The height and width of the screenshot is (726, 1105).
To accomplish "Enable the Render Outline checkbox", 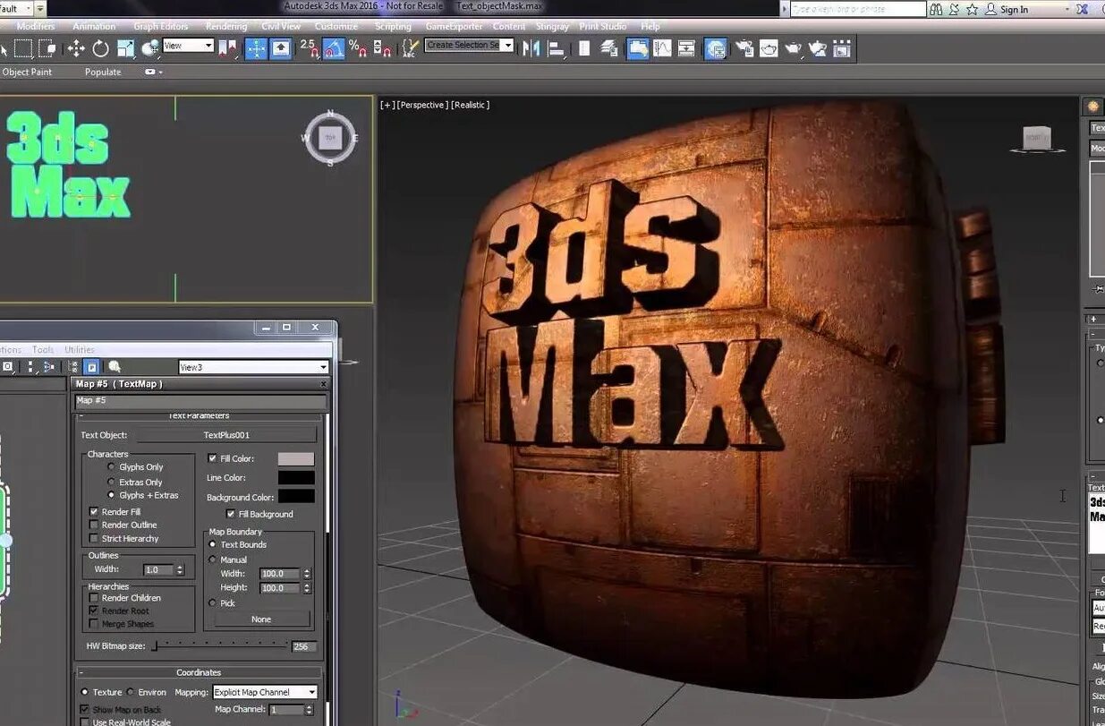I will pos(94,525).
